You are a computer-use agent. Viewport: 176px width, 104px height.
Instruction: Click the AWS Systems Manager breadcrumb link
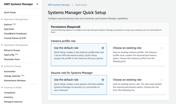pyautogui.click(x=59, y=5)
